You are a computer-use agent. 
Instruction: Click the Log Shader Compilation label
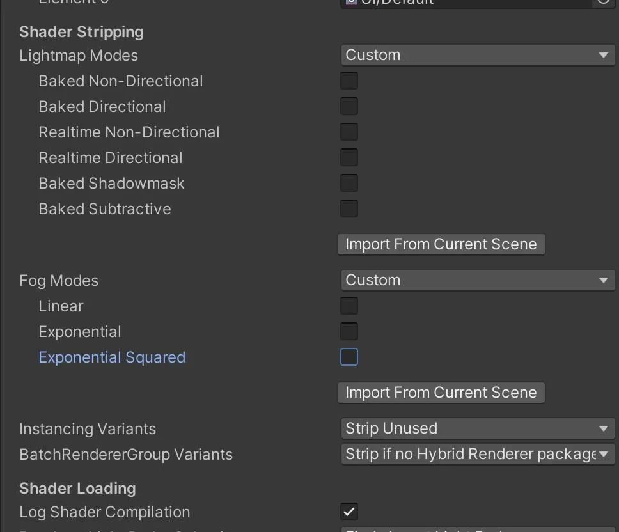(105, 512)
